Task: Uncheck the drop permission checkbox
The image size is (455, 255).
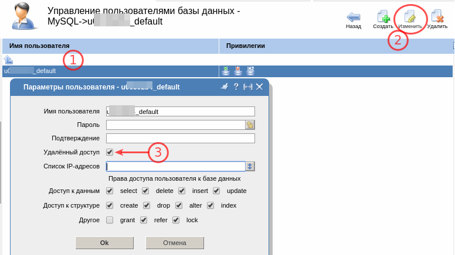Action: pos(147,205)
